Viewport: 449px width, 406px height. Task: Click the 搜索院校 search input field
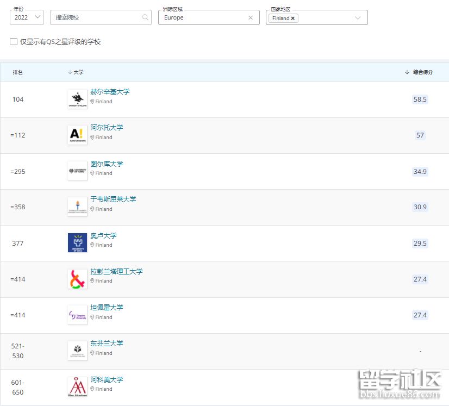click(x=95, y=17)
